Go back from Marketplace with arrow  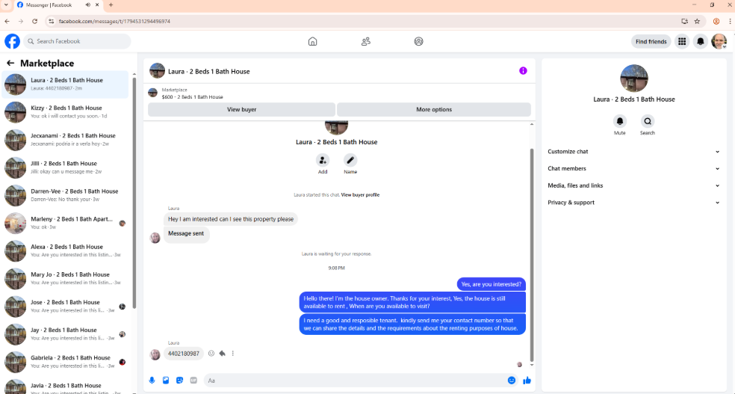coord(10,63)
